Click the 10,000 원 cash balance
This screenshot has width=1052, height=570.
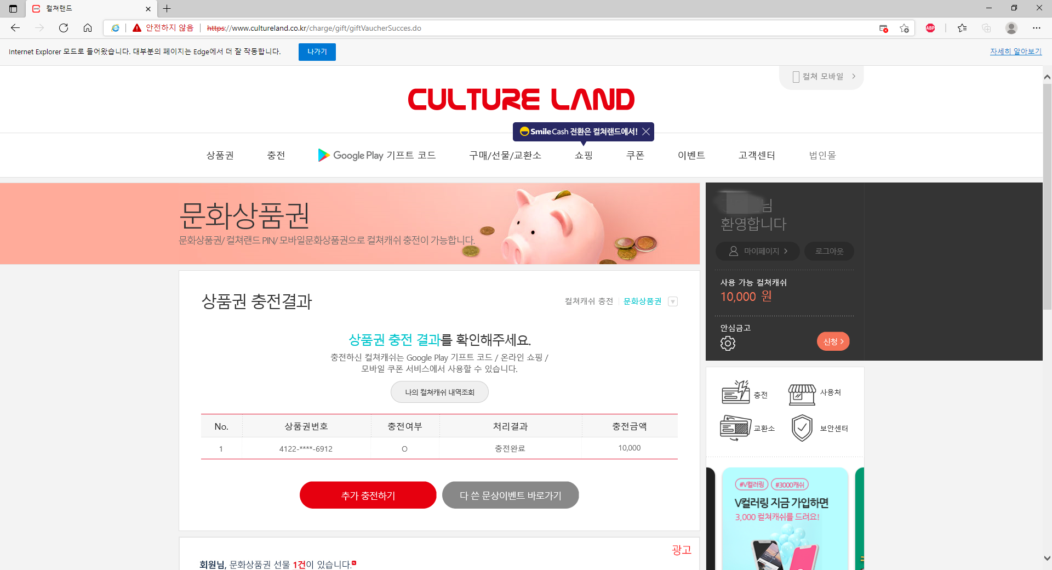(746, 297)
